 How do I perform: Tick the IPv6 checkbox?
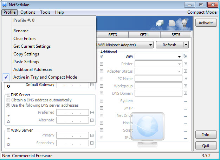click(x=102, y=138)
